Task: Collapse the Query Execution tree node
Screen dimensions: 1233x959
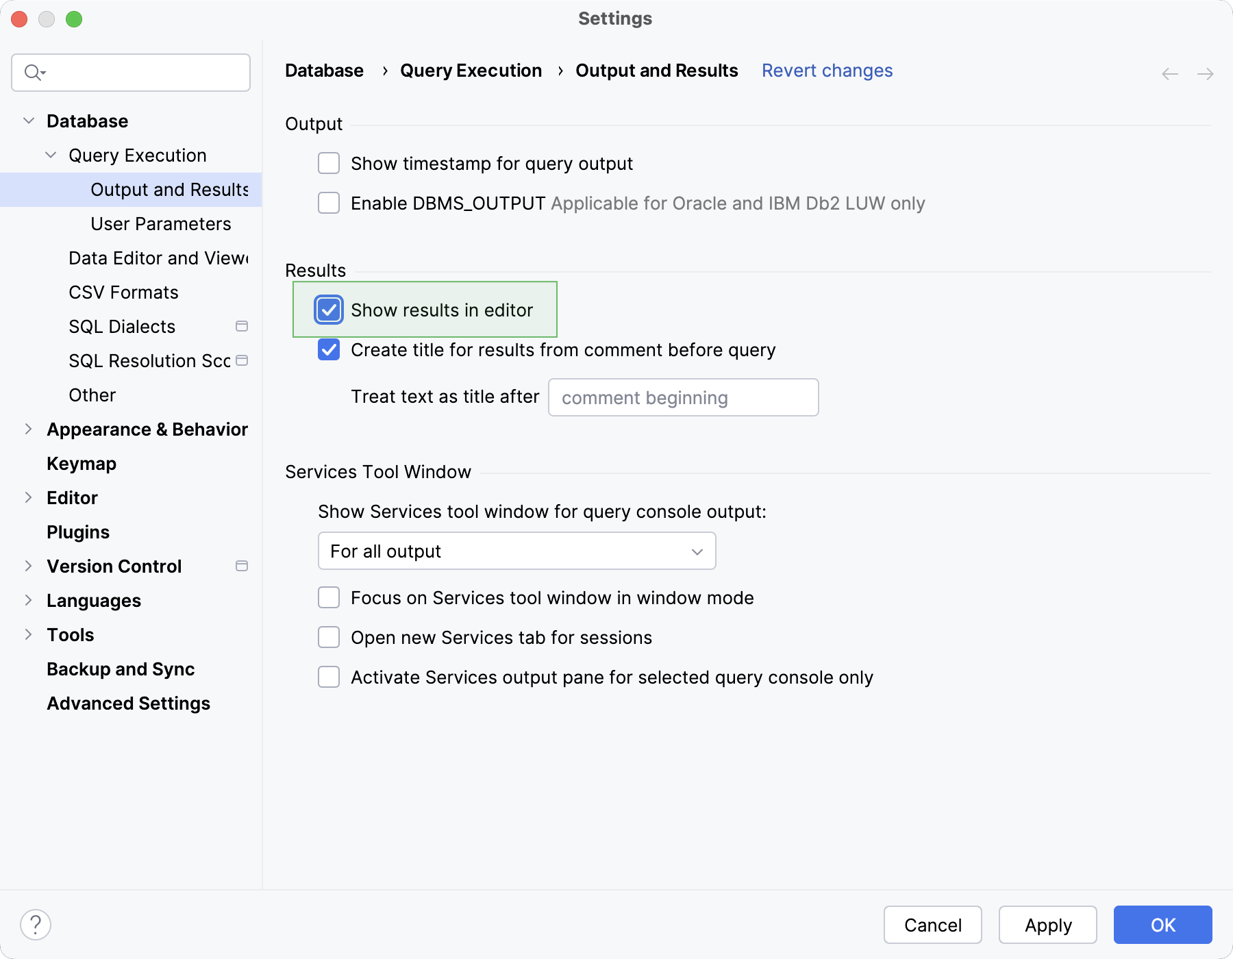Action: 51,155
